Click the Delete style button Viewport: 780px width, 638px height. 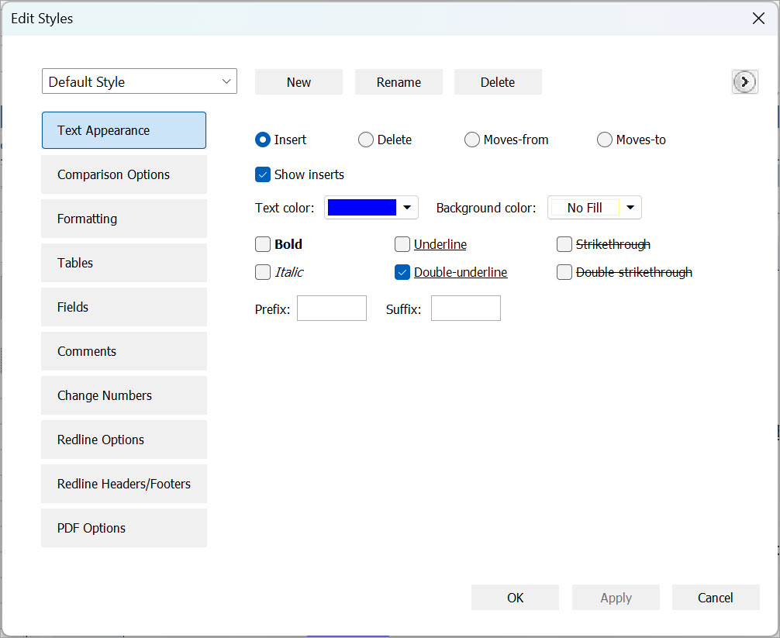(x=498, y=82)
